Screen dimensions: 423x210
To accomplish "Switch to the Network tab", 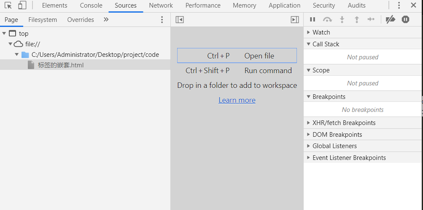I will pos(161,5).
